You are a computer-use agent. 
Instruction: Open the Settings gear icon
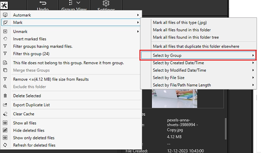(x=106, y=3)
